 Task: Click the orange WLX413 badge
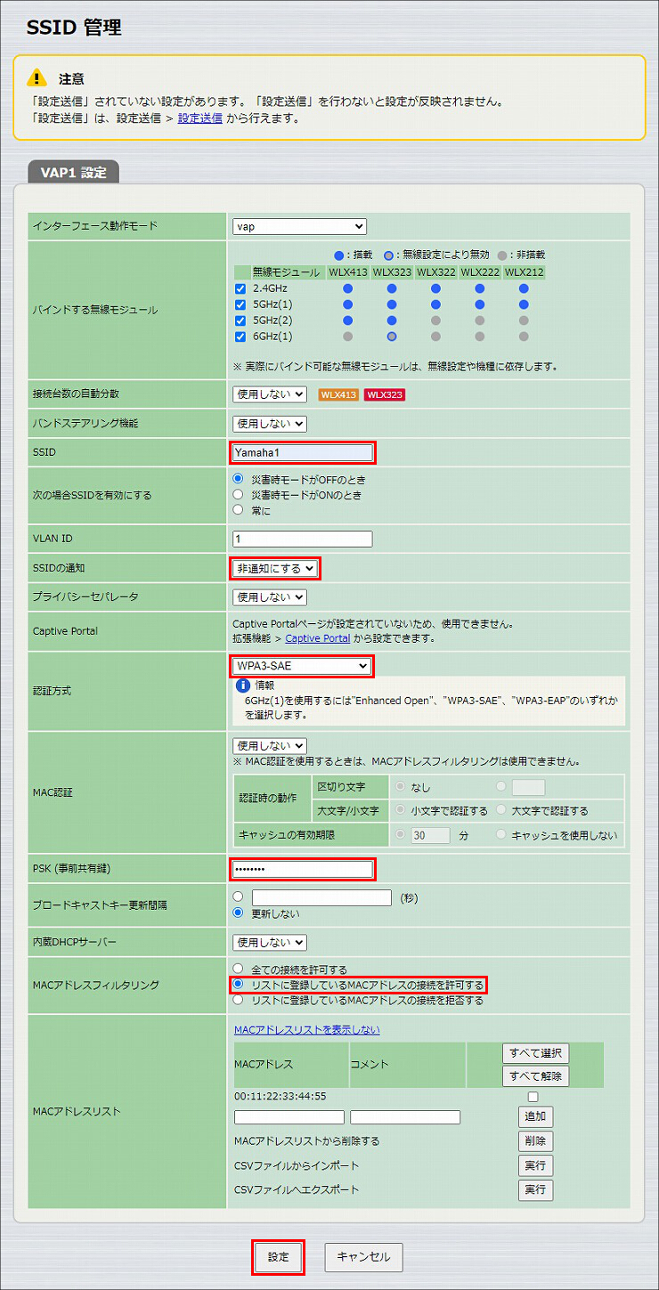coord(338,394)
